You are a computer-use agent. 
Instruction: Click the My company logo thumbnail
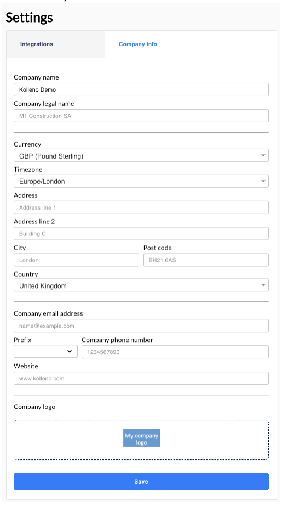click(x=141, y=439)
